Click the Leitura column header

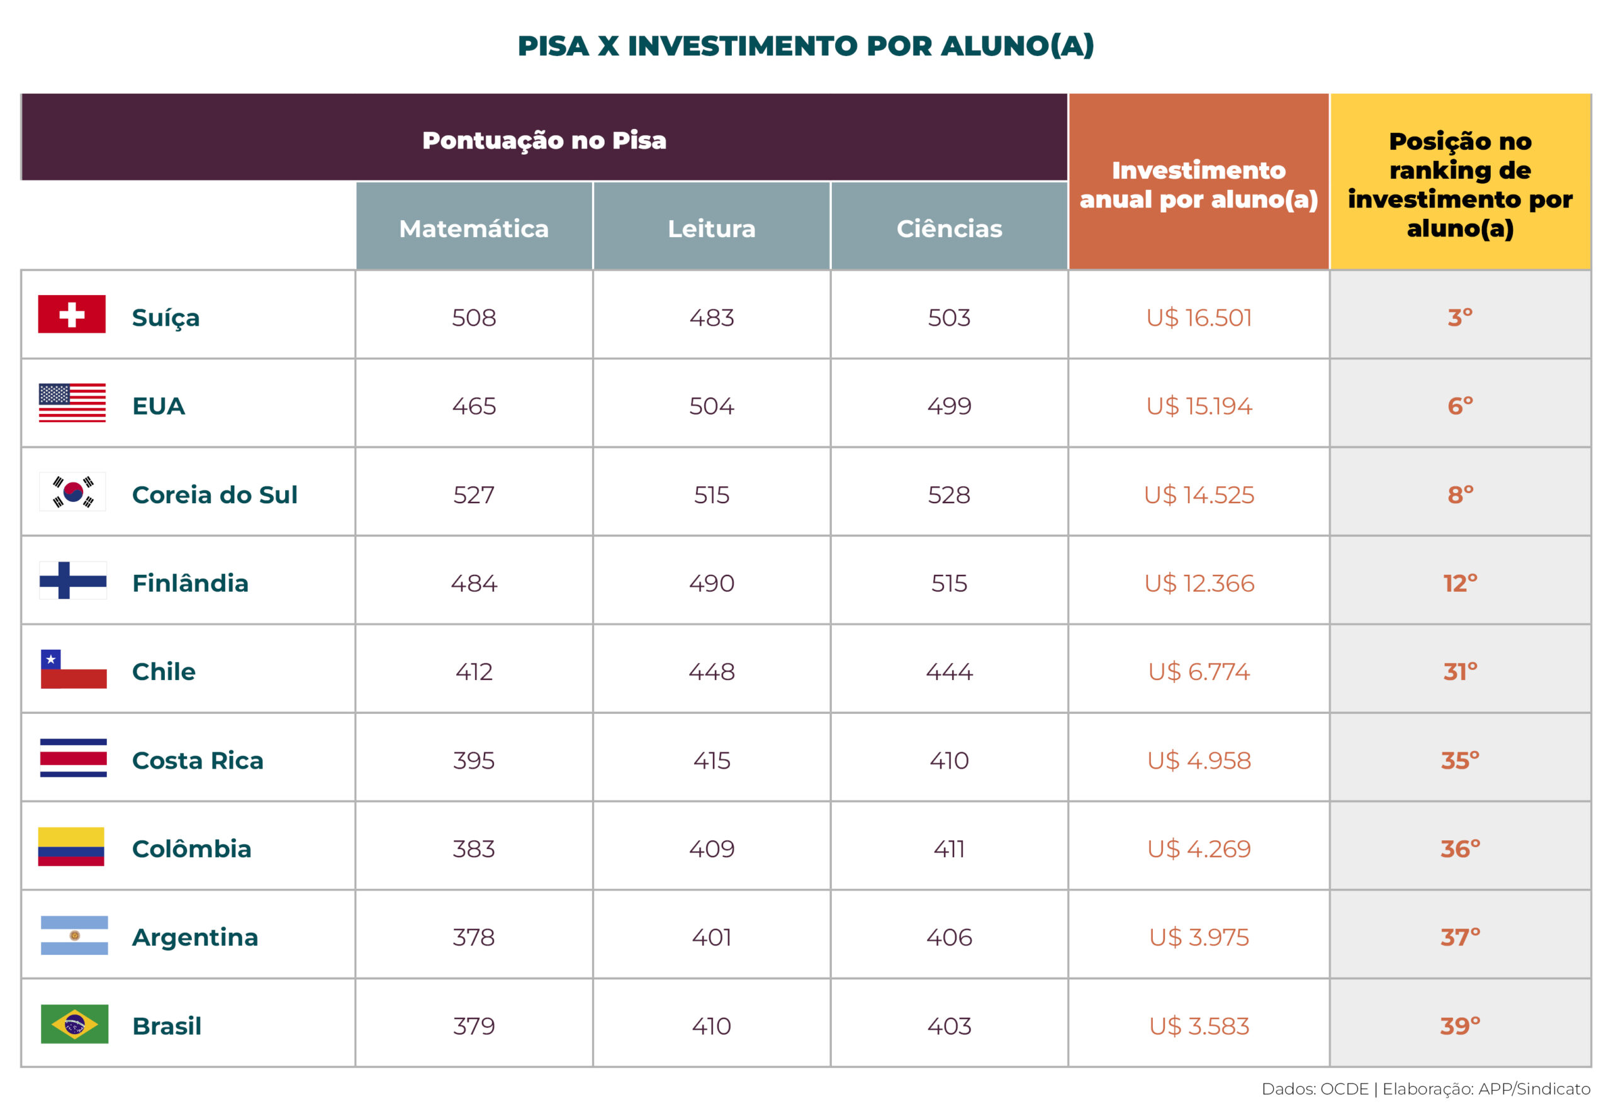(x=711, y=228)
